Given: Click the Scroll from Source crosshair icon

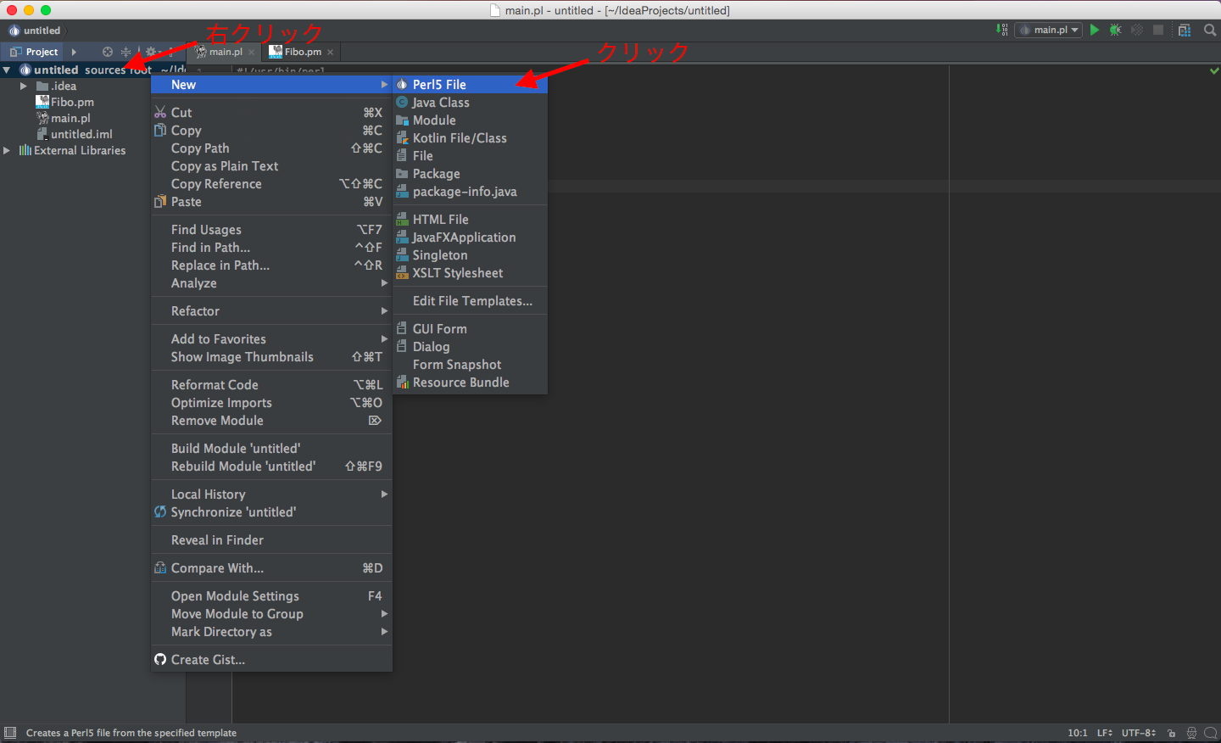Looking at the screenshot, I should pos(108,52).
